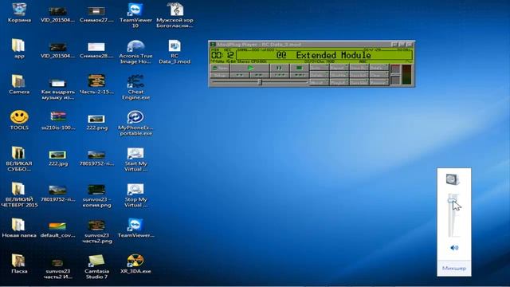The height and width of the screenshot is (287, 510).
Task: Select the Cheat Engine.exe icon
Action: pos(135,87)
